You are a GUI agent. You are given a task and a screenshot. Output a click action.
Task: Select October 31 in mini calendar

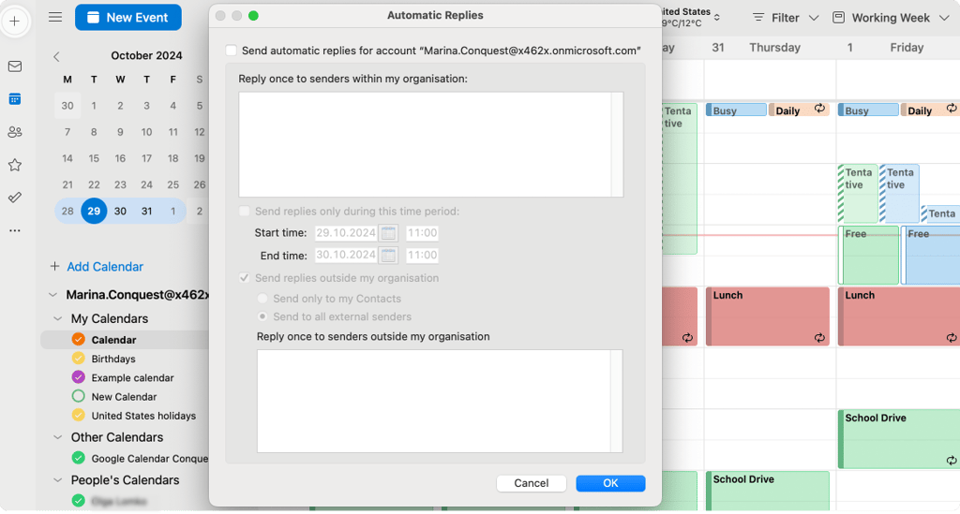click(146, 211)
